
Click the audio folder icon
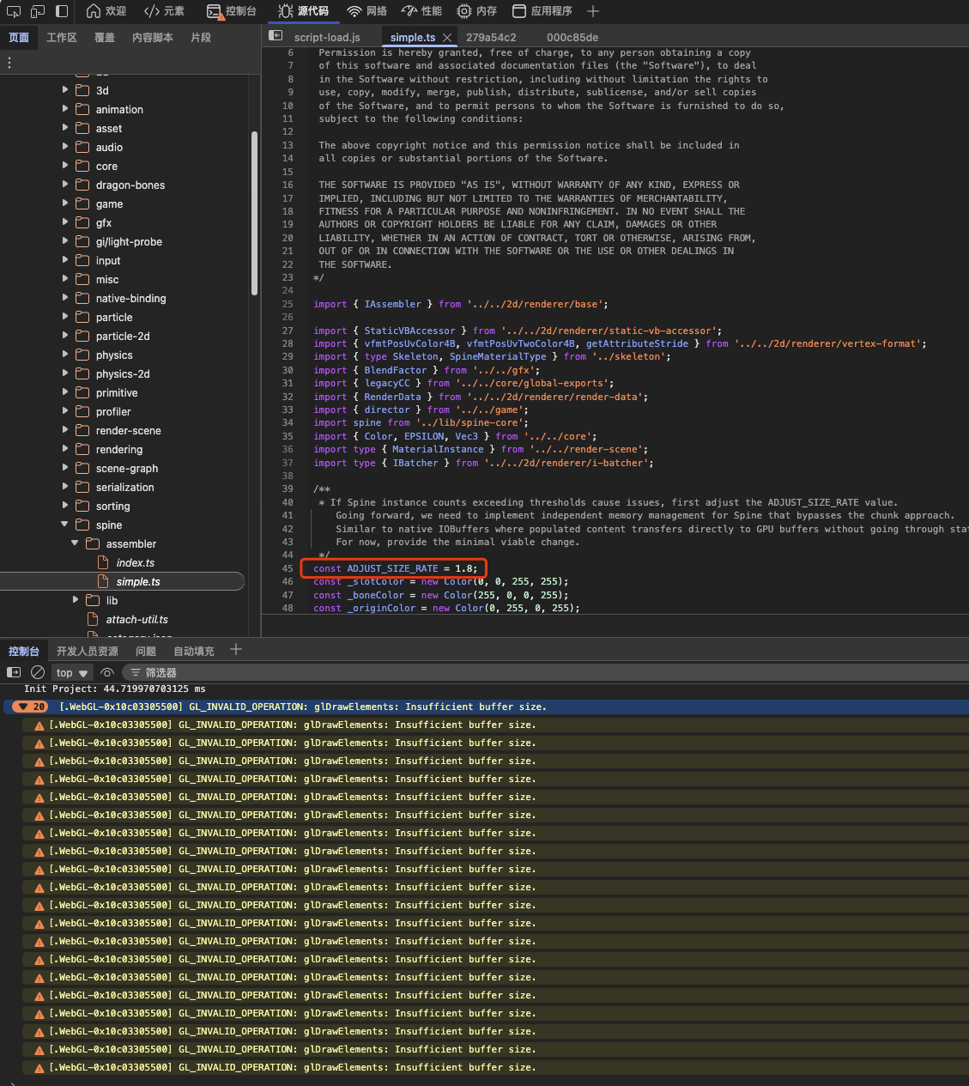82,147
